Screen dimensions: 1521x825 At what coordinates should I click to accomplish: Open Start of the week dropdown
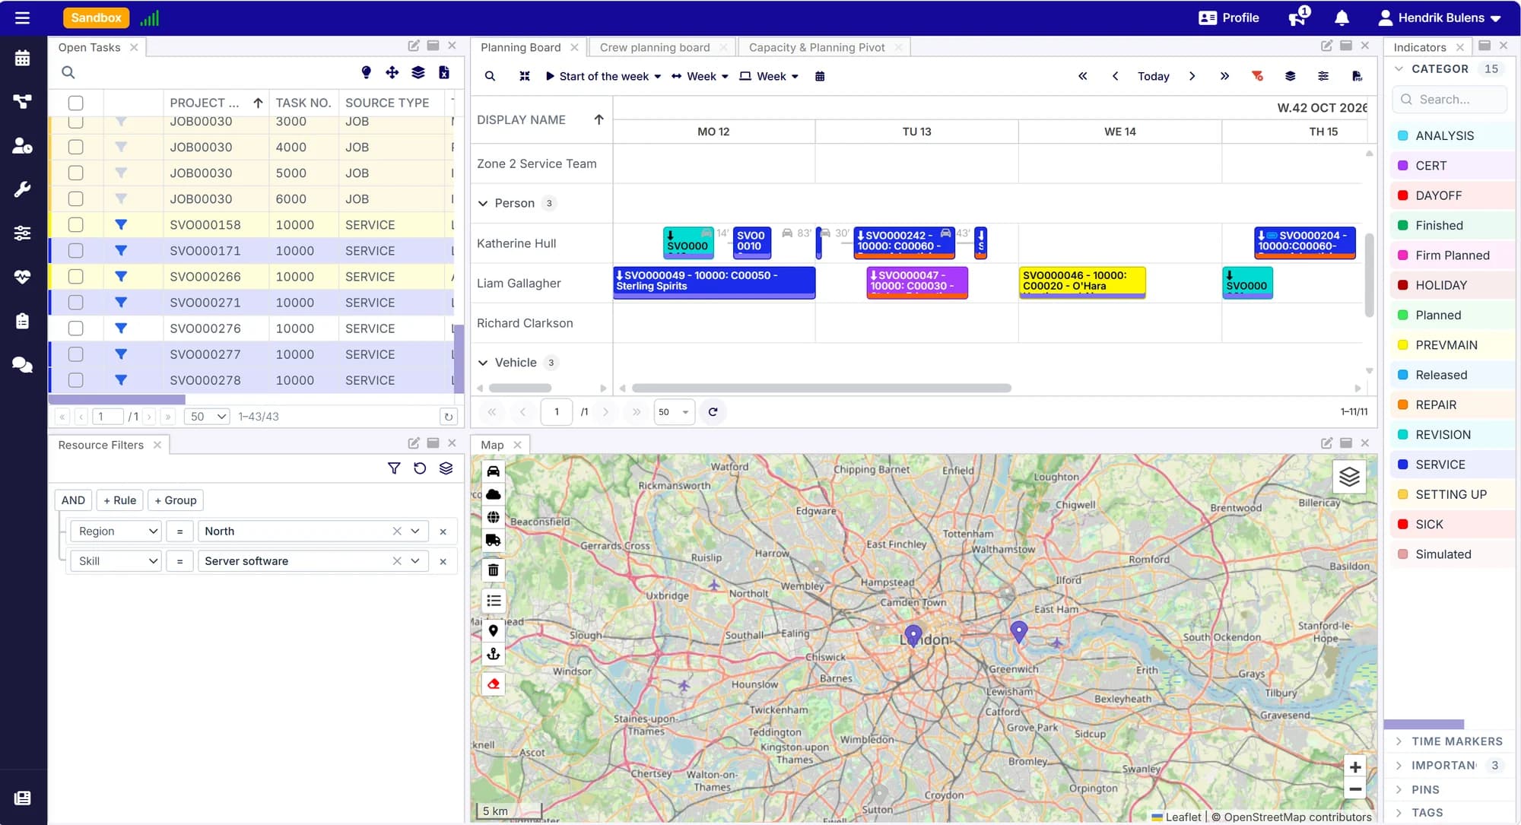(604, 76)
